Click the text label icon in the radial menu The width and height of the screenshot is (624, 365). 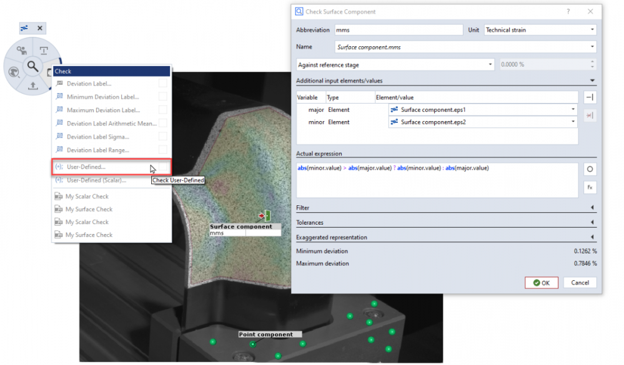(x=44, y=51)
